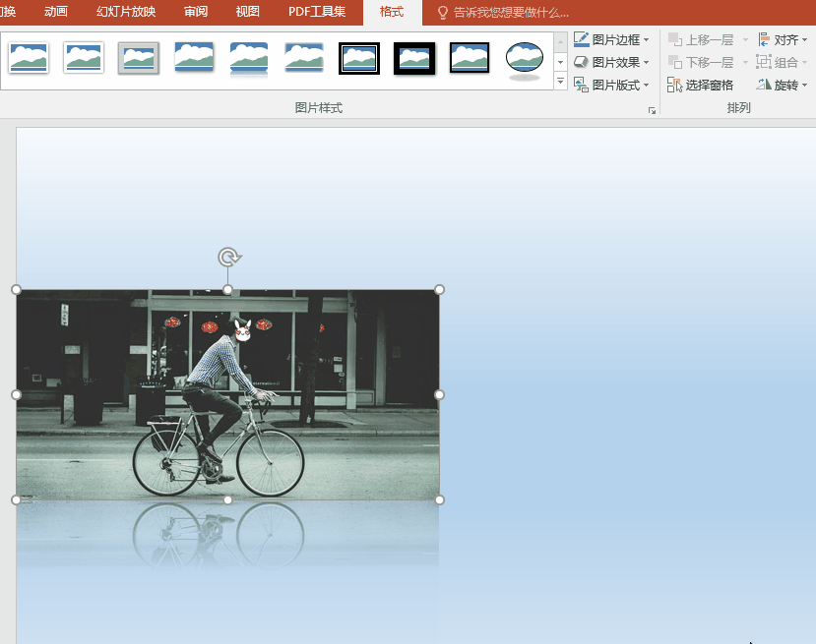The height and width of the screenshot is (644, 816).
Task: Apply the third metal frame picture style
Action: click(x=139, y=58)
